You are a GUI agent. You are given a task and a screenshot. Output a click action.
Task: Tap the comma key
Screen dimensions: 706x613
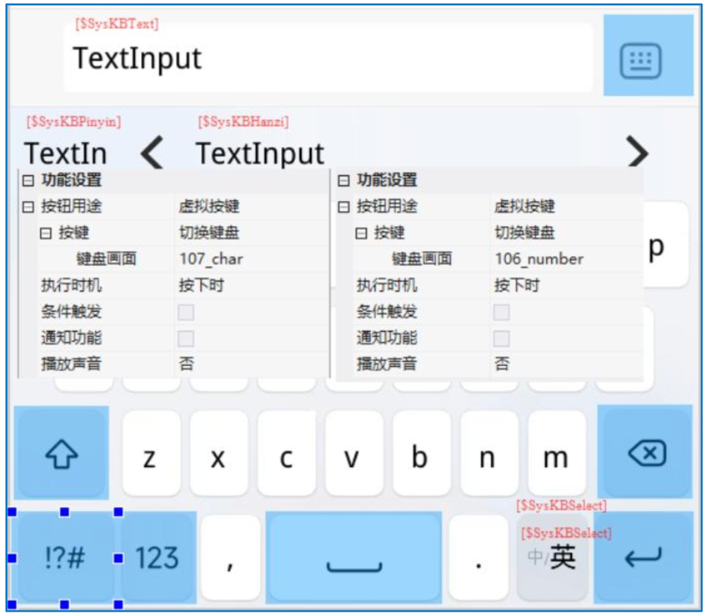(230, 558)
